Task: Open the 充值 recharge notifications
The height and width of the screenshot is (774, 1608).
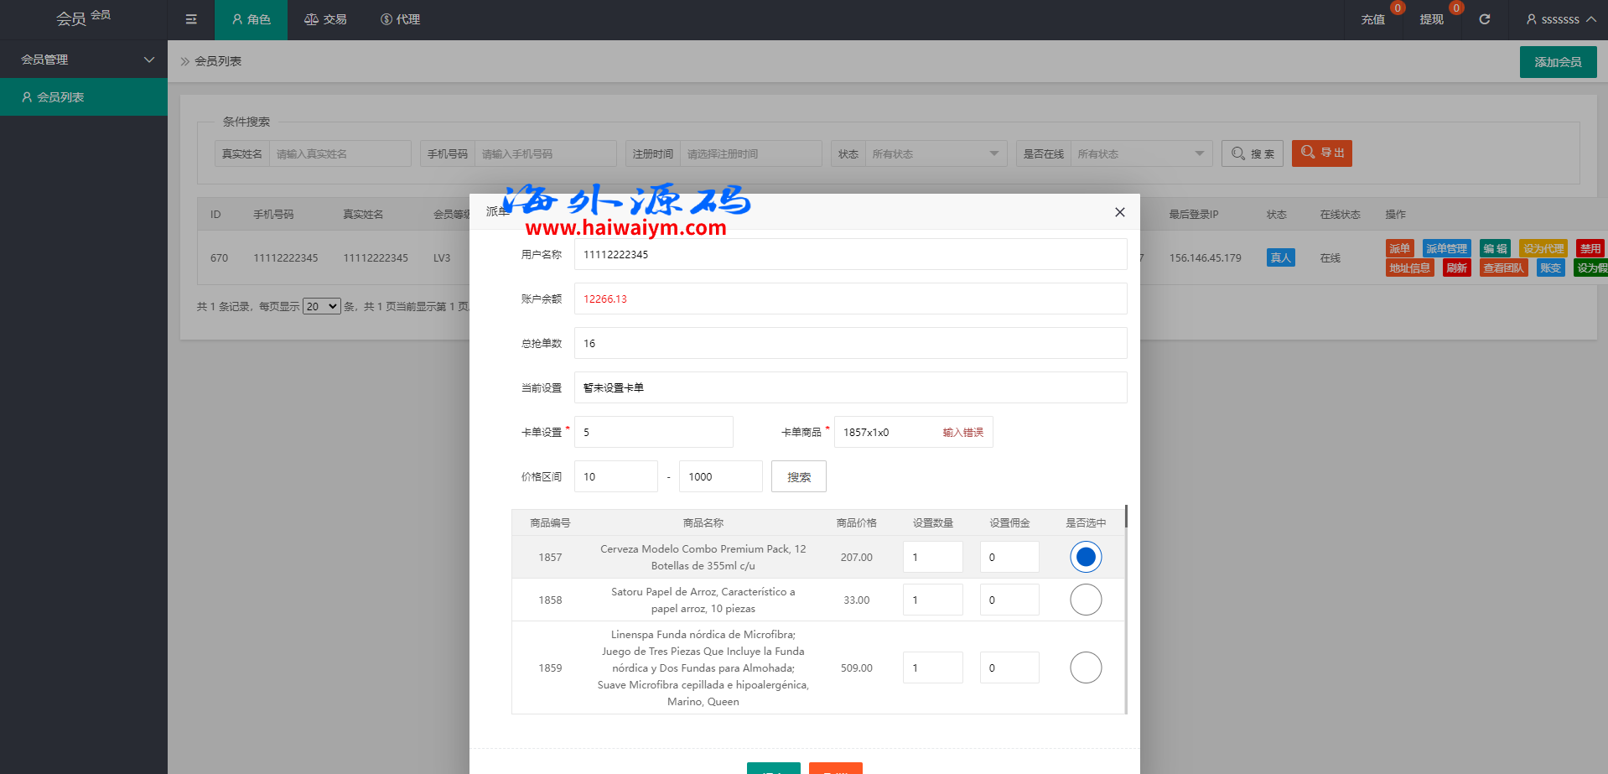Action: [1372, 19]
